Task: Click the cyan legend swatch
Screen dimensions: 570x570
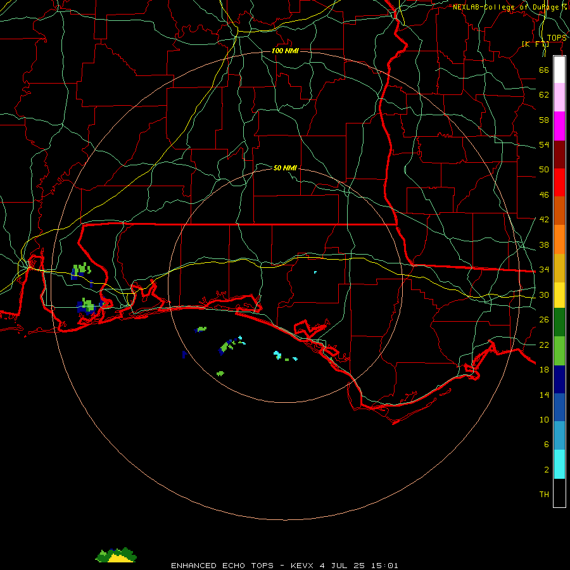Action: point(559,464)
